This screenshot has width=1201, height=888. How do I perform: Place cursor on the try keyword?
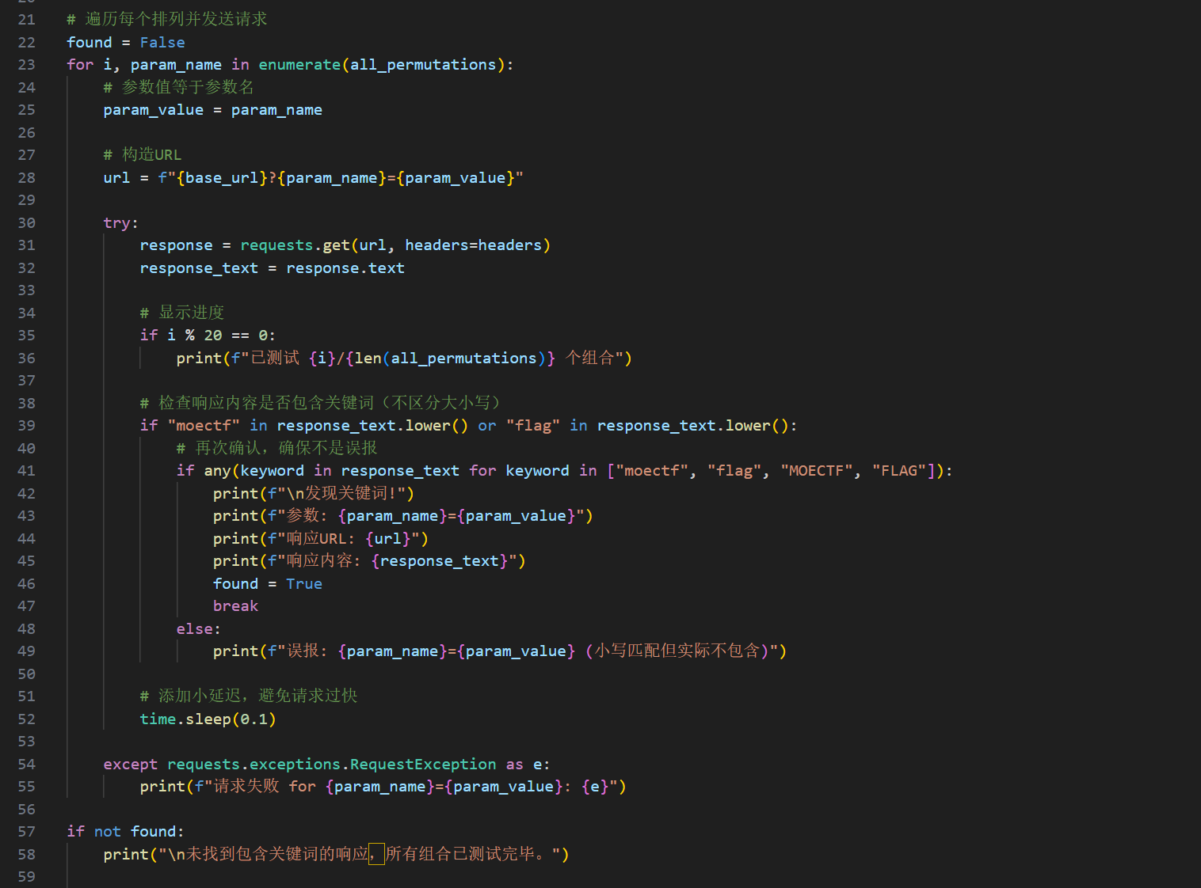tap(117, 223)
